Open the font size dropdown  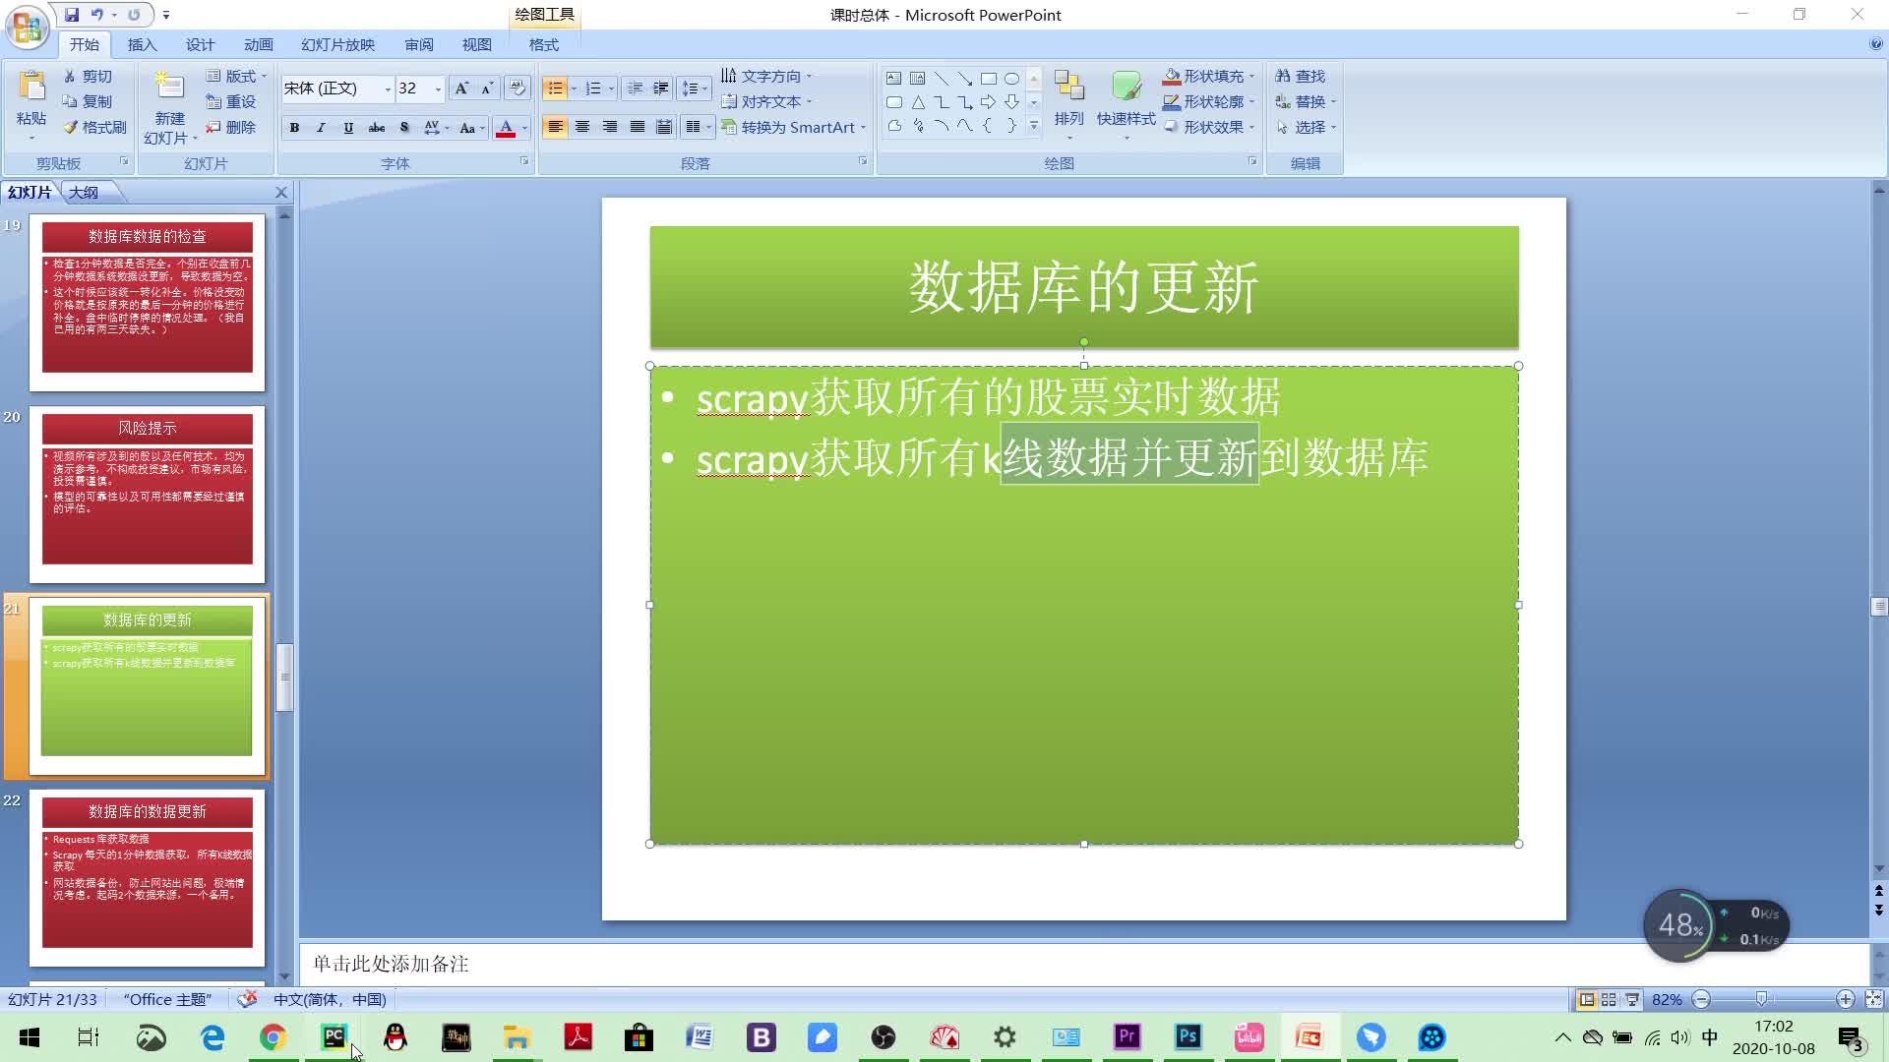(438, 89)
